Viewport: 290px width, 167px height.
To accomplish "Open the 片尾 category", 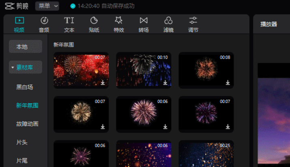I will click(x=22, y=161).
